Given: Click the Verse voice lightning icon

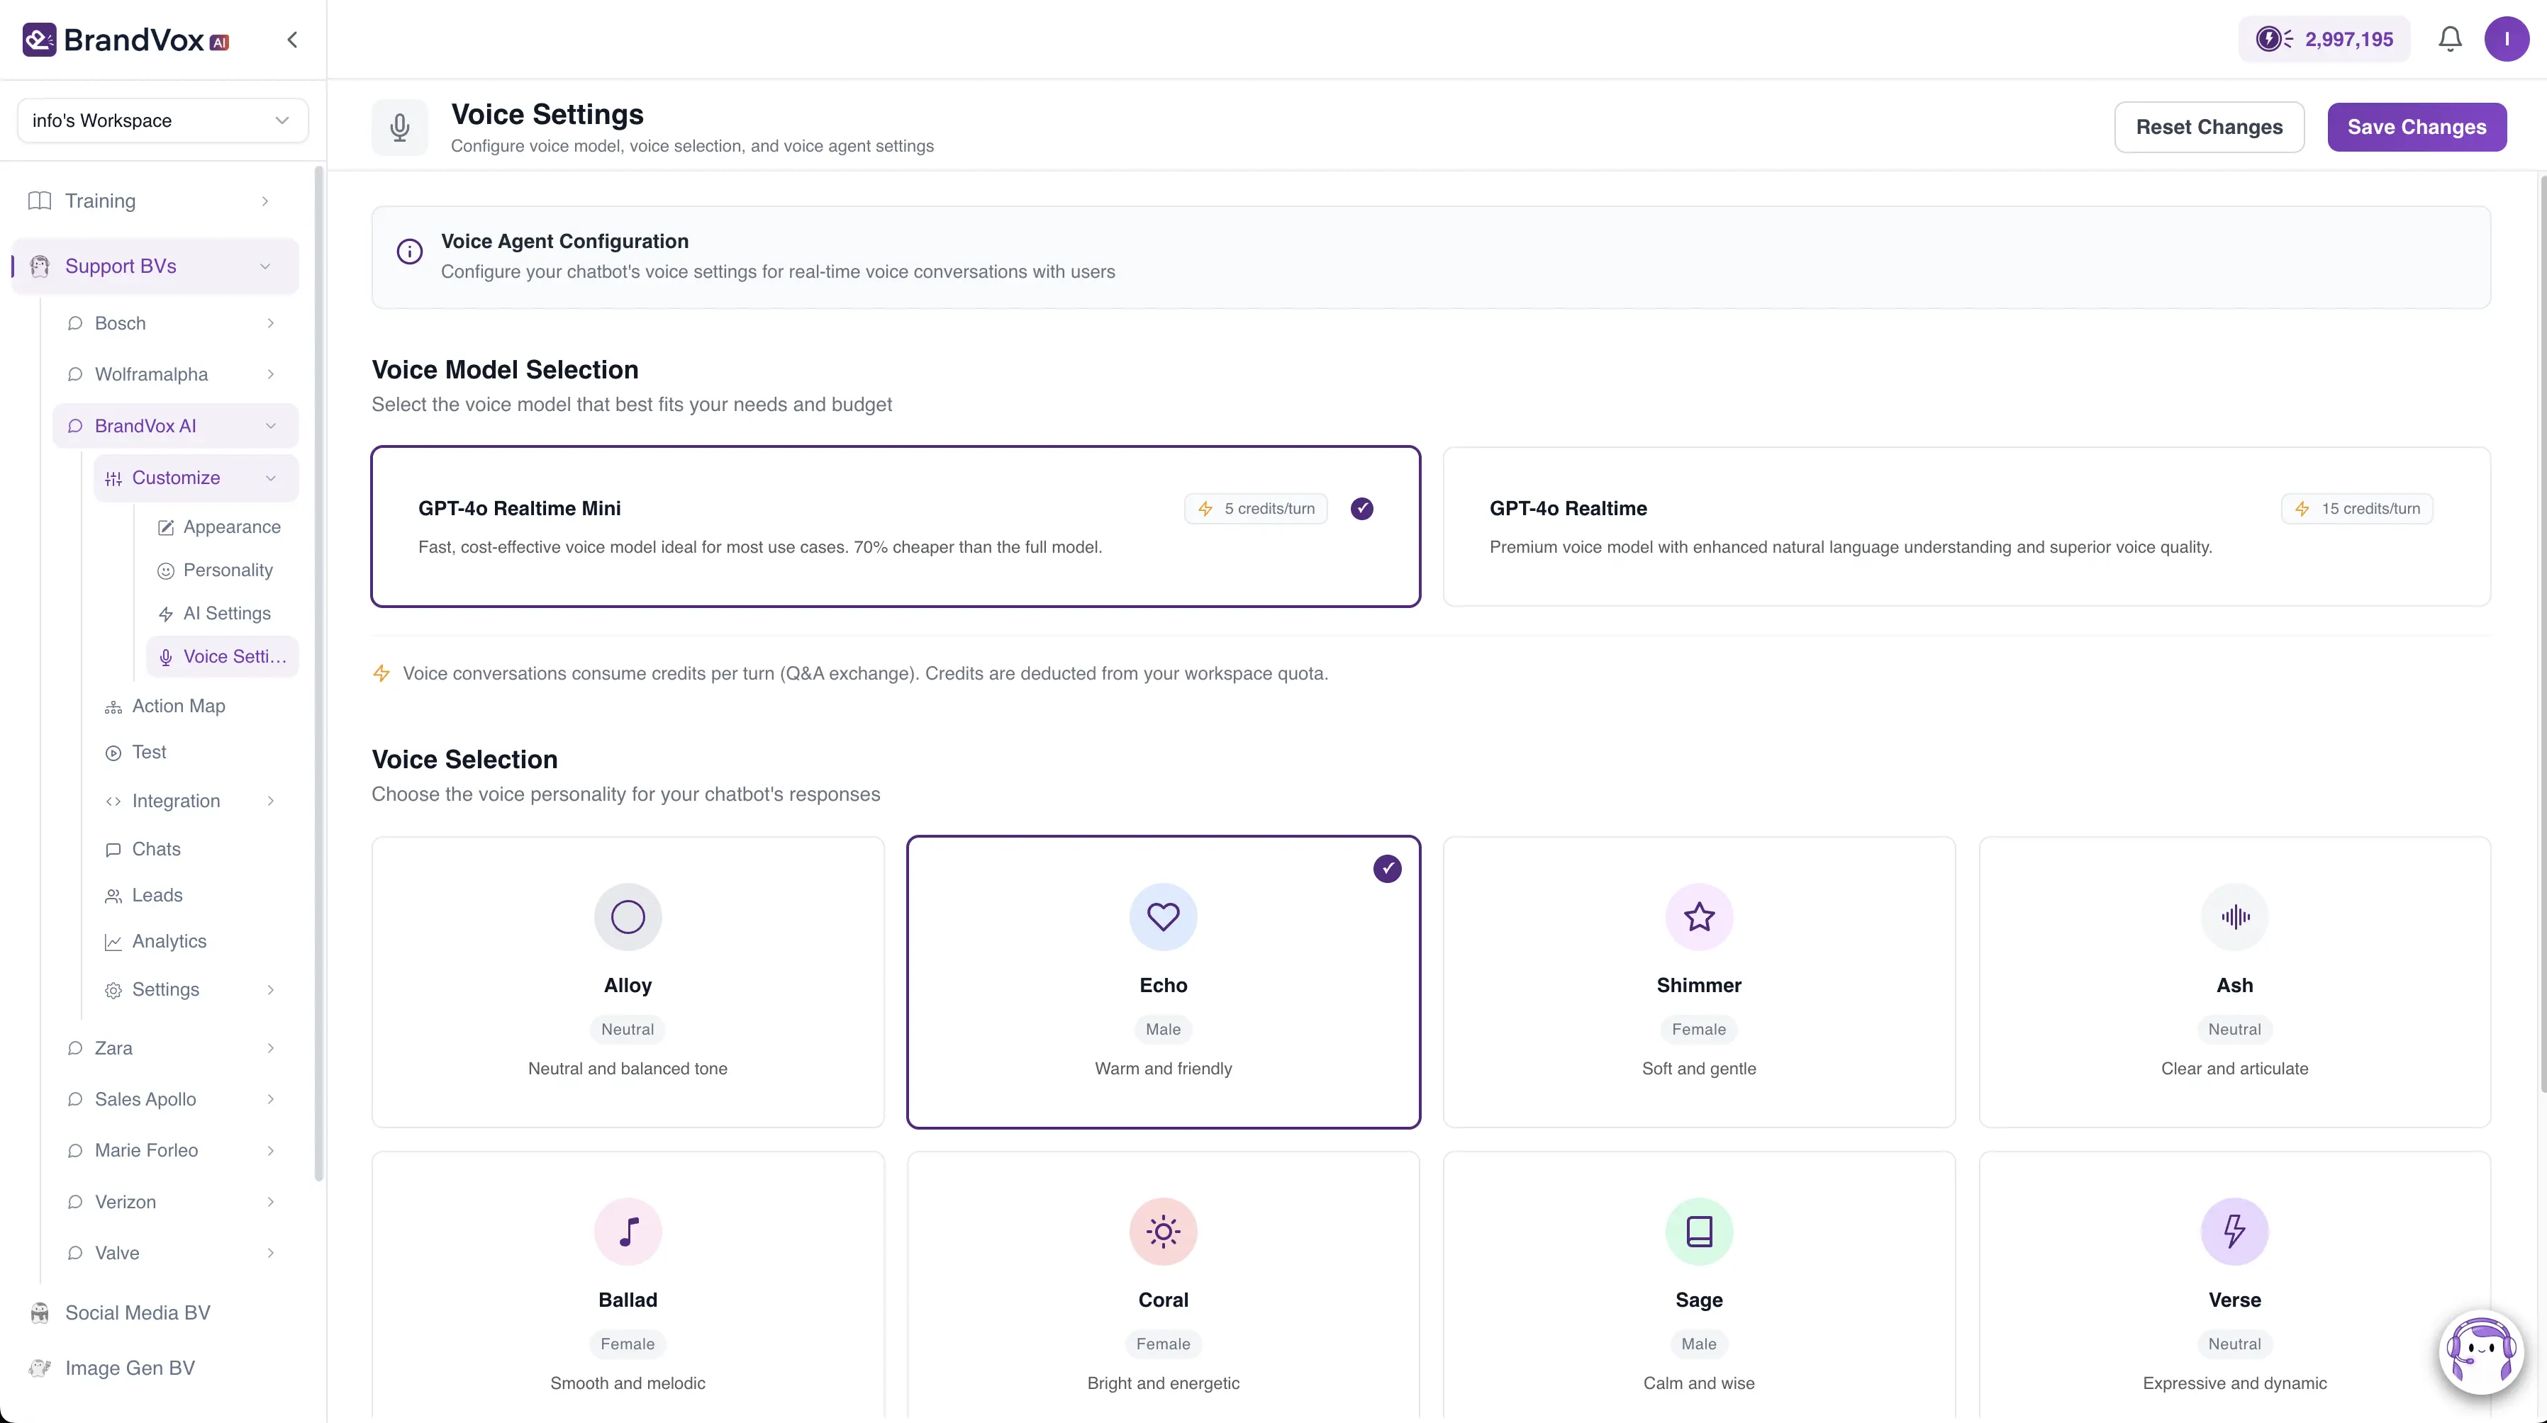Looking at the screenshot, I should click(2234, 1231).
